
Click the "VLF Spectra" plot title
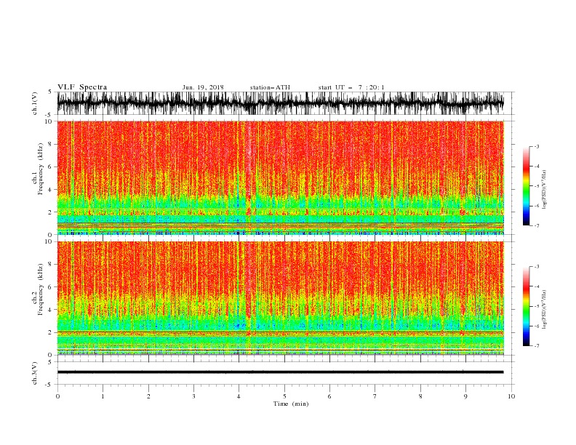(82, 87)
